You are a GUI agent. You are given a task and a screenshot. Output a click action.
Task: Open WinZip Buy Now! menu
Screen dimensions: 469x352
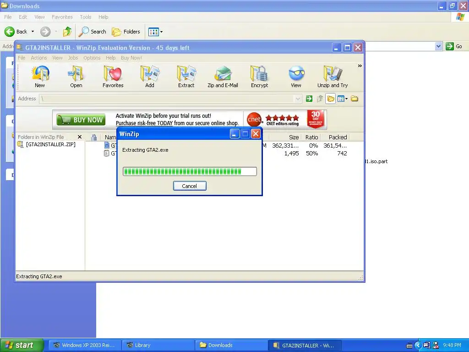click(131, 58)
